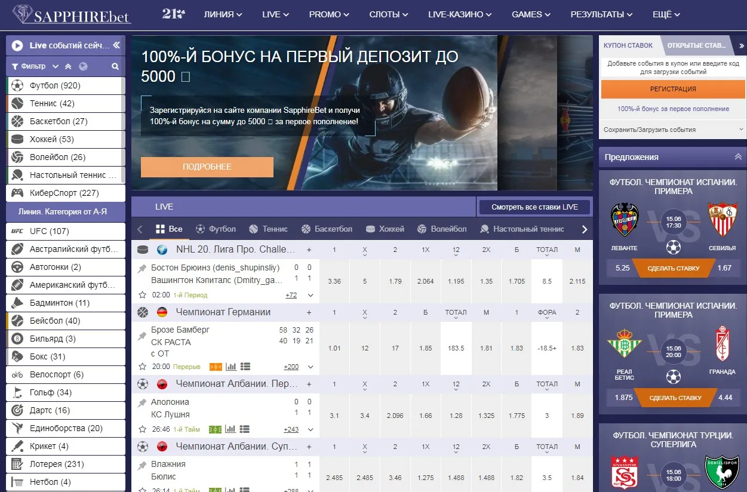This screenshot has width=747, height=492.
Task: Open the ЛИНИЯ dropdown menu
Action: click(223, 14)
